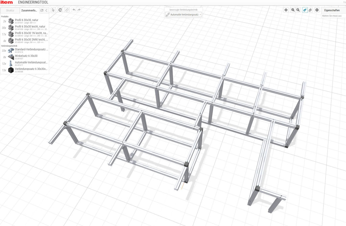Center the view with target icon
Viewport: 346px width, 226px height.
pos(286,10)
